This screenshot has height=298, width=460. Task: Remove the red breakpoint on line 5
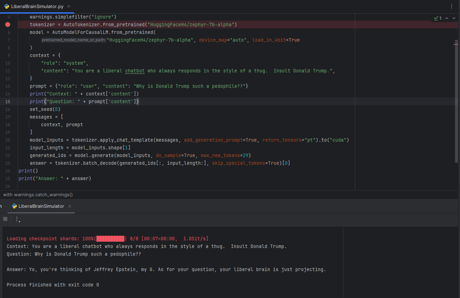8,24
